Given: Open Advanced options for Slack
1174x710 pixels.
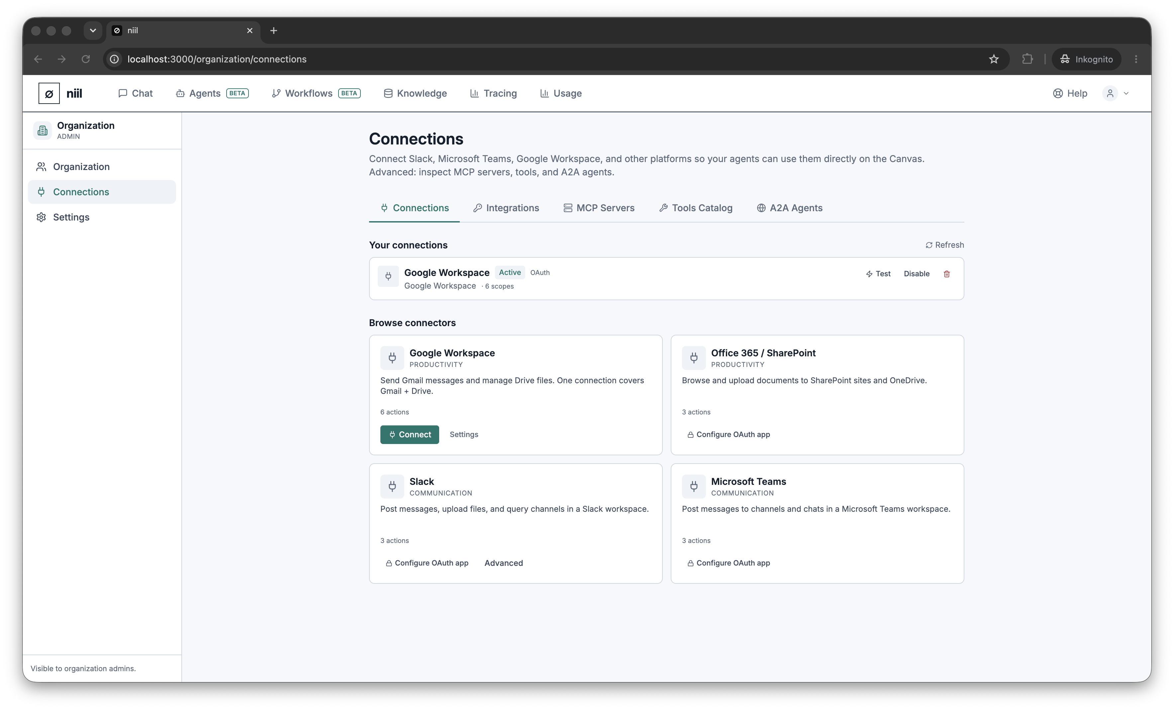Looking at the screenshot, I should [x=504, y=563].
